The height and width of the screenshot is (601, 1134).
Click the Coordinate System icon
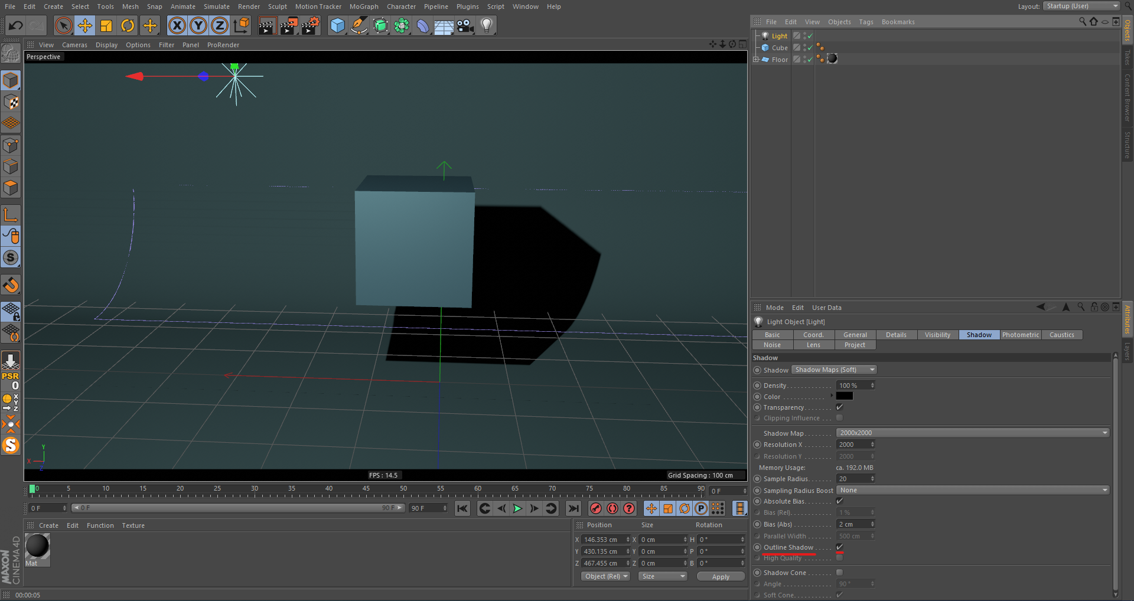242,25
